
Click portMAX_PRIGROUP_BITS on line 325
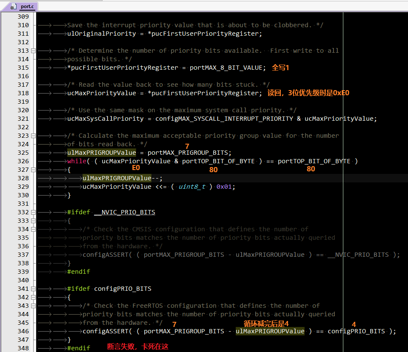[188, 153]
